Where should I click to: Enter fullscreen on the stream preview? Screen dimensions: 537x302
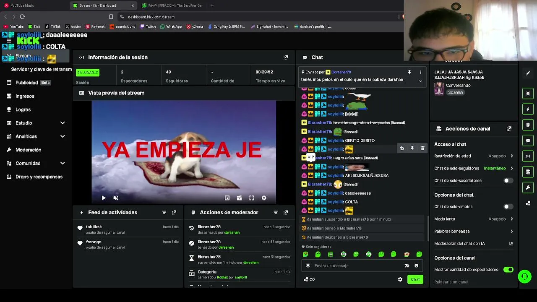tap(252, 198)
